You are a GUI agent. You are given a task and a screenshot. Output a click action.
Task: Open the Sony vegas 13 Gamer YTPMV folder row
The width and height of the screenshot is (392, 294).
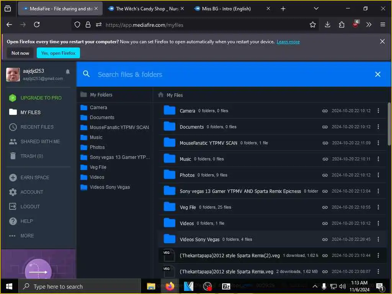(272, 191)
